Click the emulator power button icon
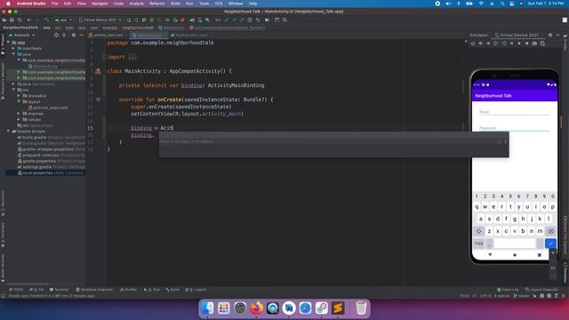This screenshot has height=320, width=569. (473, 44)
